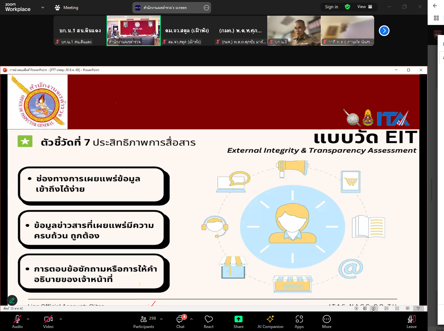Open AI Companion

tap(270, 322)
